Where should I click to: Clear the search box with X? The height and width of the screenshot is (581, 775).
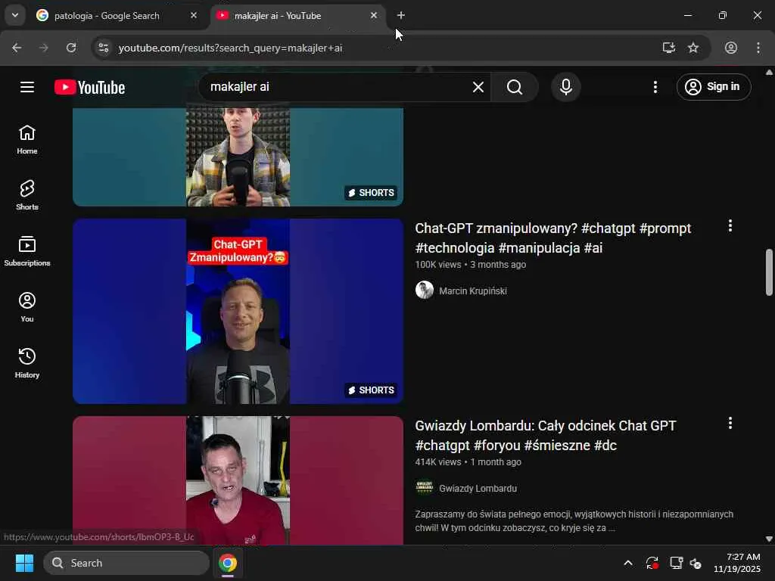click(478, 87)
